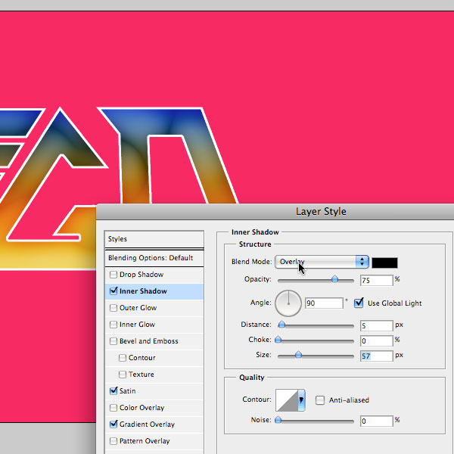This screenshot has height=454, width=454.
Task: Select Blending Options: Default entry
Action: [x=154, y=258]
